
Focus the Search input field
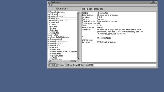tap(125, 65)
